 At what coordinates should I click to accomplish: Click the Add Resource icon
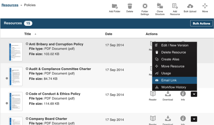(x=175, y=6)
